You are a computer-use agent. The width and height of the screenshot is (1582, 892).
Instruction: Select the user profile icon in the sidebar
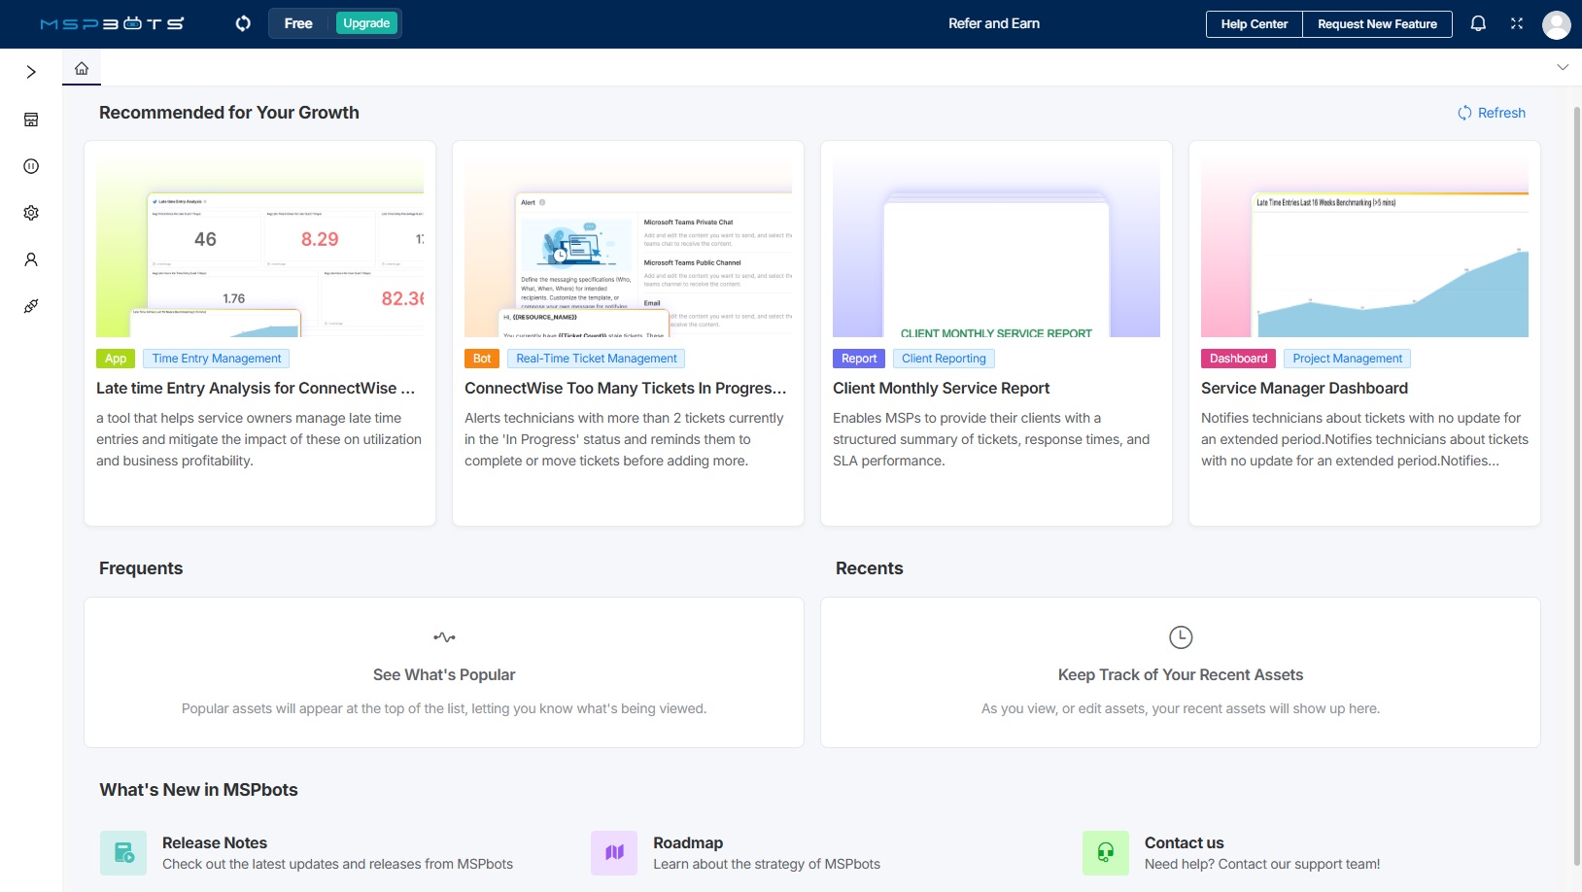(x=31, y=259)
